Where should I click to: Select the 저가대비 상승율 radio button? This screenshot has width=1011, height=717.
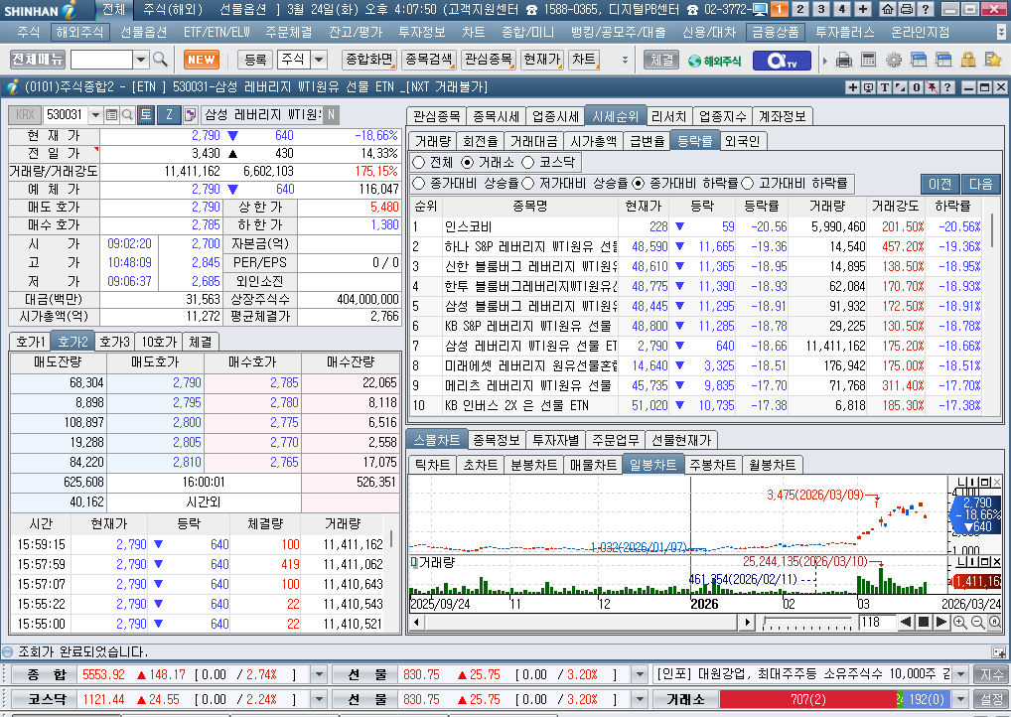coord(528,184)
